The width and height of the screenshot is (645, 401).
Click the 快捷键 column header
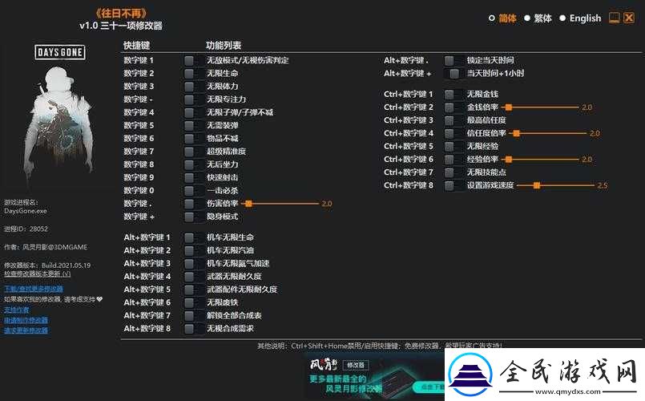pos(136,45)
